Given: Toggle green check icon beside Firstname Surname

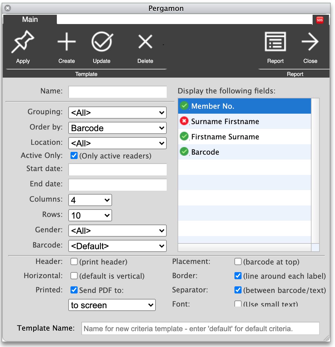Looking at the screenshot, I should click(x=184, y=136).
